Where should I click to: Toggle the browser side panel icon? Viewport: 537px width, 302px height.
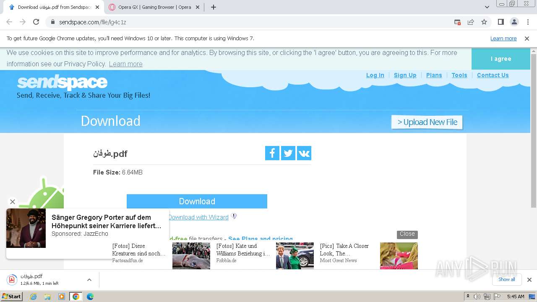click(501, 22)
